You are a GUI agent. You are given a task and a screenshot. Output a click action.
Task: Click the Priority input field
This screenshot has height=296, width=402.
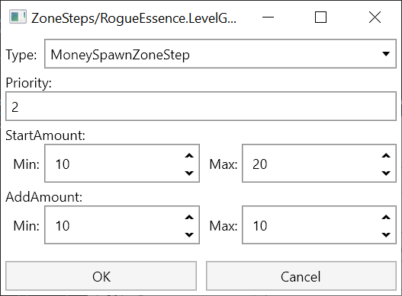pyautogui.click(x=201, y=107)
